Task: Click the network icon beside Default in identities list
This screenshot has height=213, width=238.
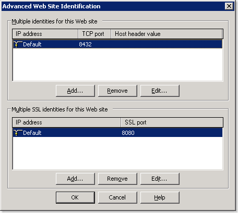Action: click(x=18, y=44)
